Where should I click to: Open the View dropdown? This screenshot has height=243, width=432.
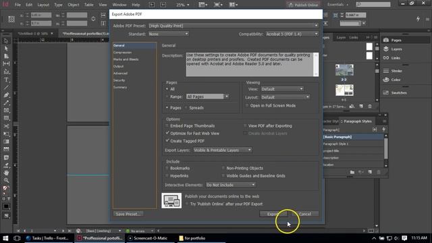point(282,89)
